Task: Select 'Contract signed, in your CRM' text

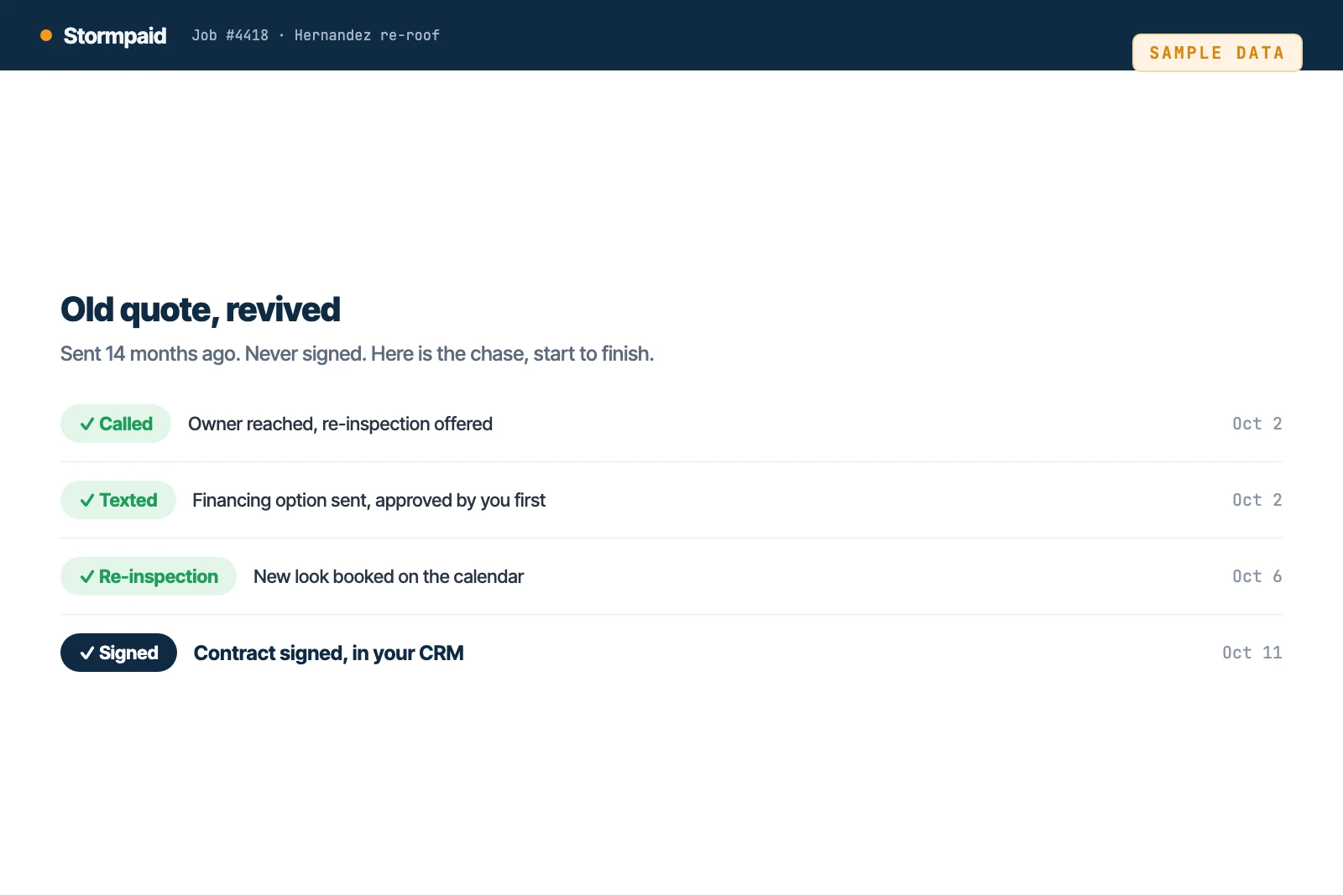Action: click(x=328, y=653)
